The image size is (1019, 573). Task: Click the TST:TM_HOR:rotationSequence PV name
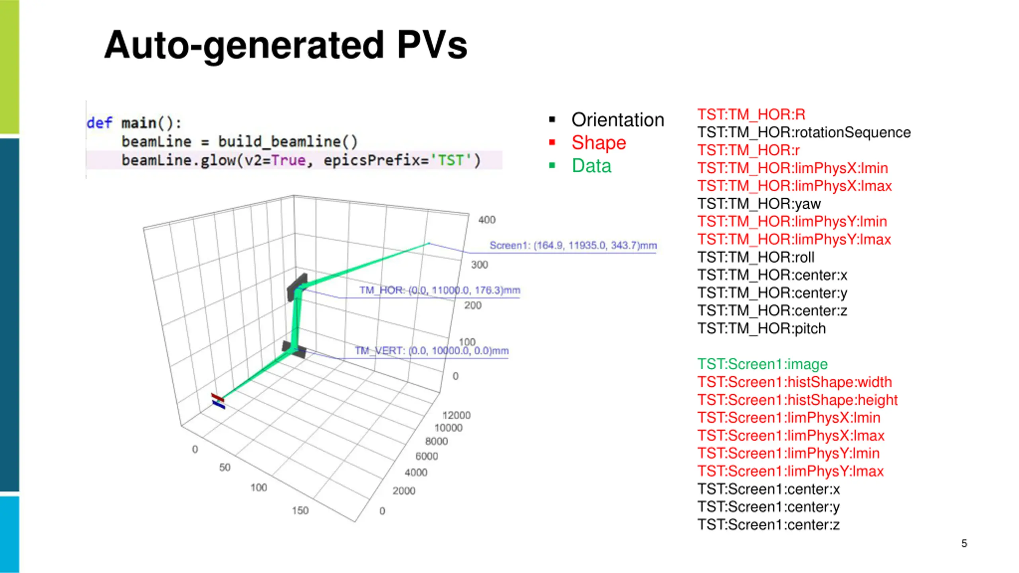(804, 132)
